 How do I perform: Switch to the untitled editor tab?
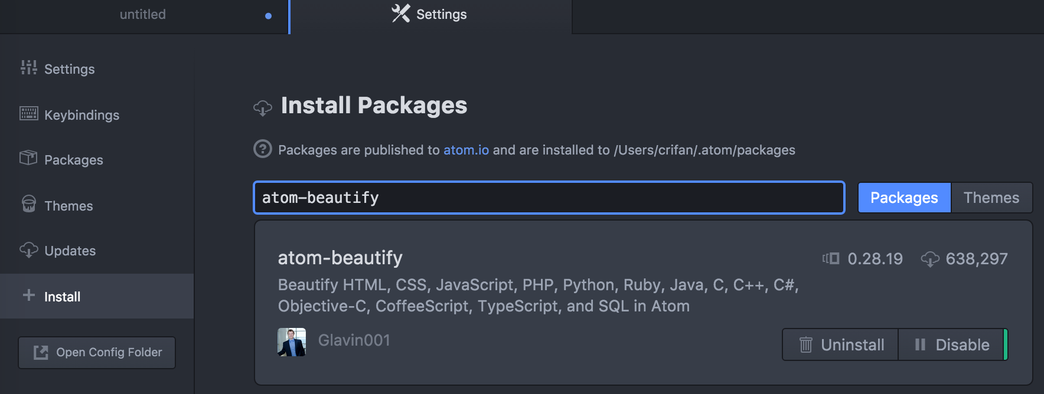pos(143,17)
